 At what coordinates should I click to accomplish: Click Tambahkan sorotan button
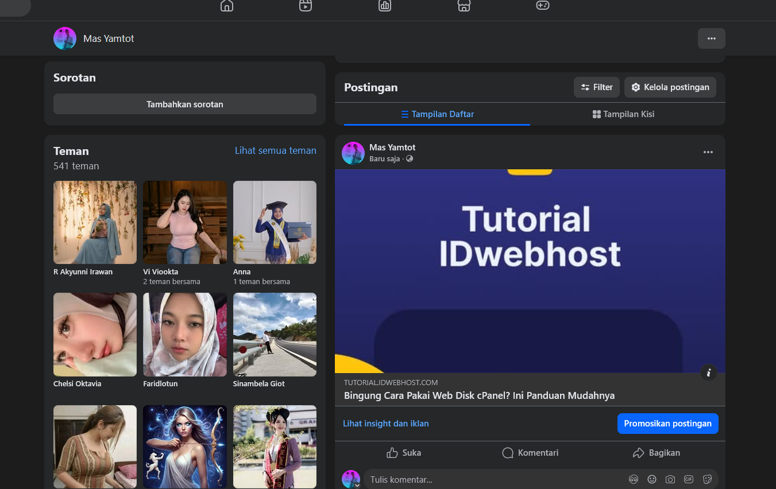click(185, 104)
